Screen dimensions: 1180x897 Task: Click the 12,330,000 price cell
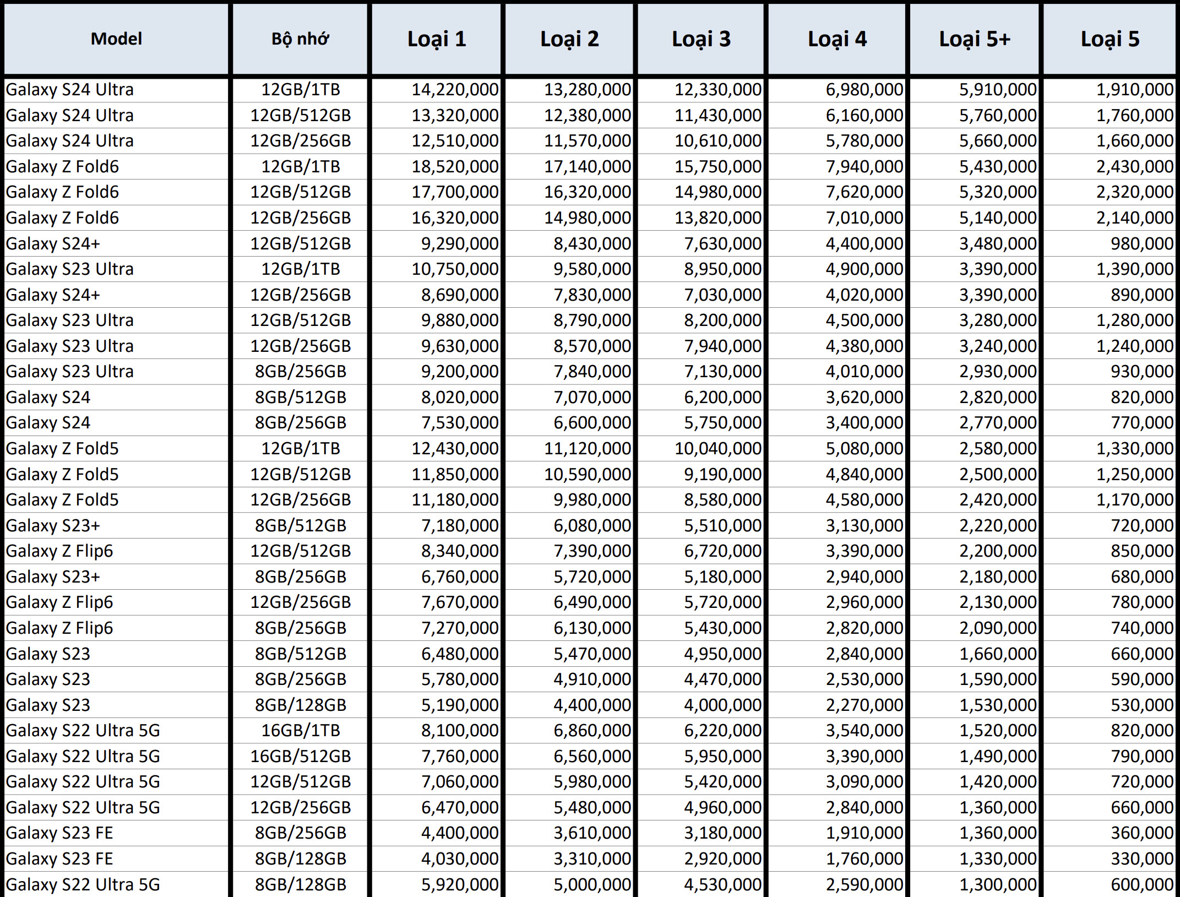pyautogui.click(x=701, y=90)
